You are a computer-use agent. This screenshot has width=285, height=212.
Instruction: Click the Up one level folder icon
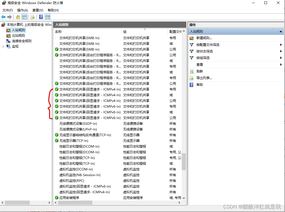18,17
